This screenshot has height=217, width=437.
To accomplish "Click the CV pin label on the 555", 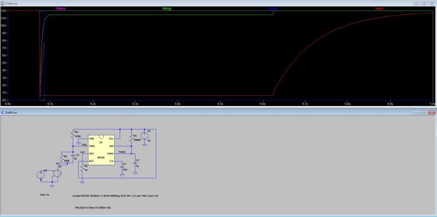I will [112, 161].
